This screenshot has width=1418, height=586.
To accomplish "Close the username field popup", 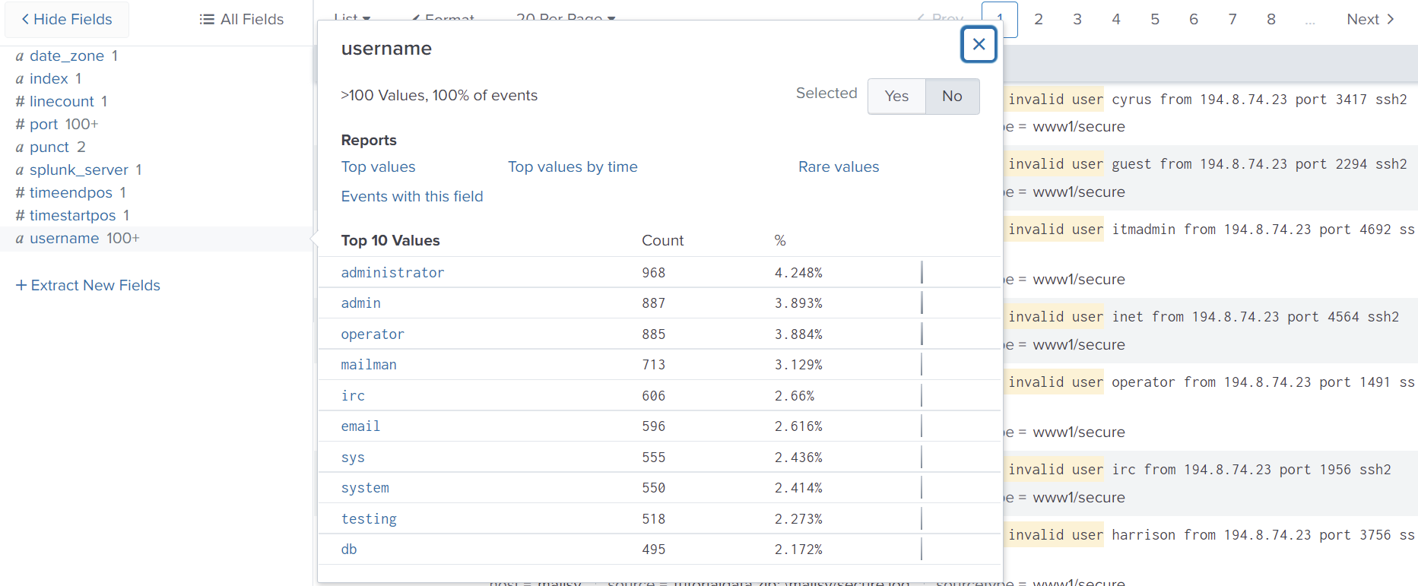I will coord(979,45).
